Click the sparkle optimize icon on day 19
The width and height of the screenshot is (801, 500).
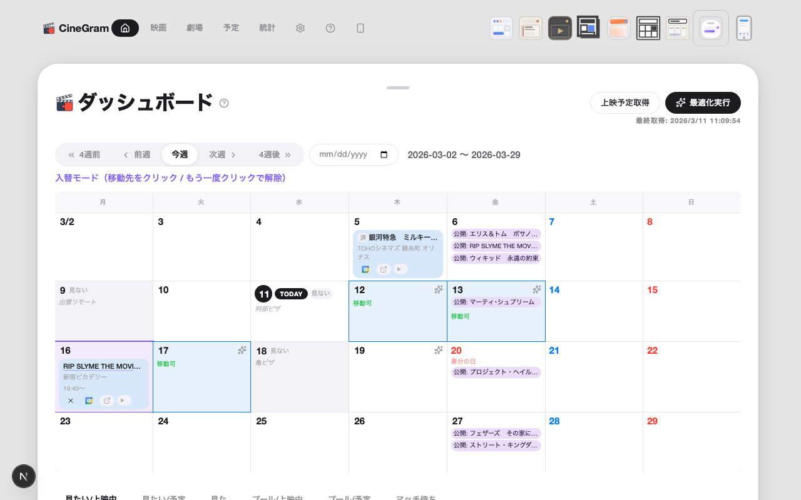tap(439, 351)
